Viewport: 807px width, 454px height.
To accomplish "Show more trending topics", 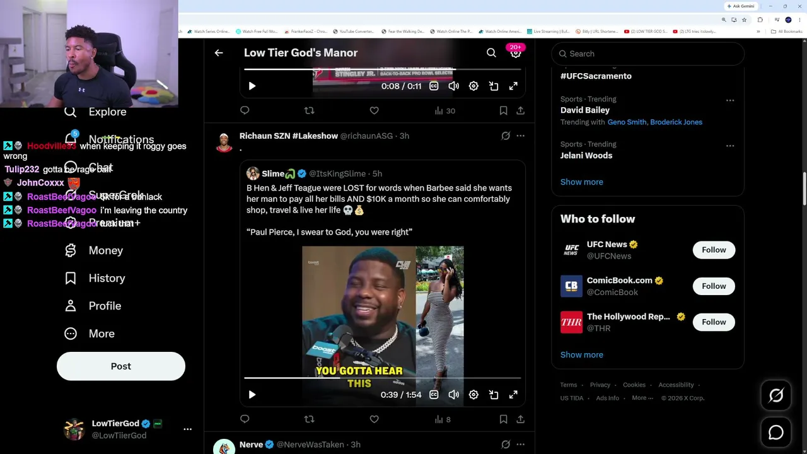I will coord(581,182).
